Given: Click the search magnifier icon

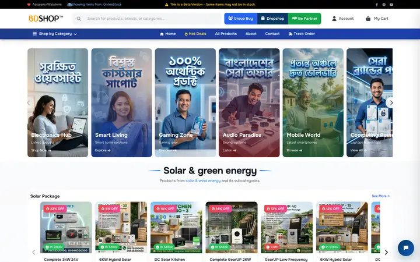Looking at the screenshot, I should 79,19.
